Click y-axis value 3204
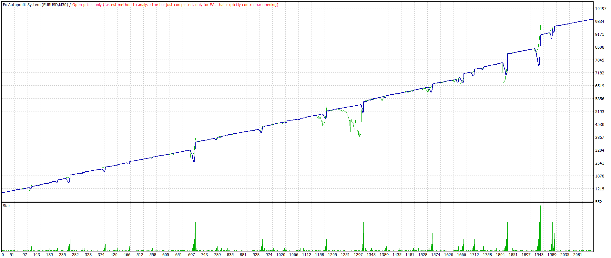Screen dimensions: 611x258 pyautogui.click(x=600, y=150)
